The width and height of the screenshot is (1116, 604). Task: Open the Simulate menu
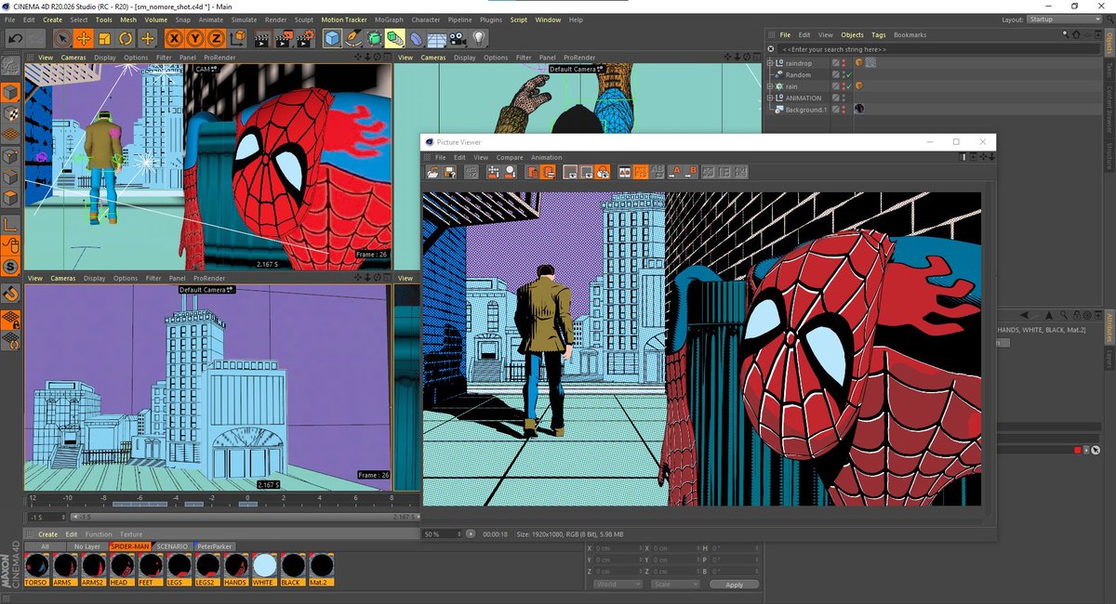(244, 20)
